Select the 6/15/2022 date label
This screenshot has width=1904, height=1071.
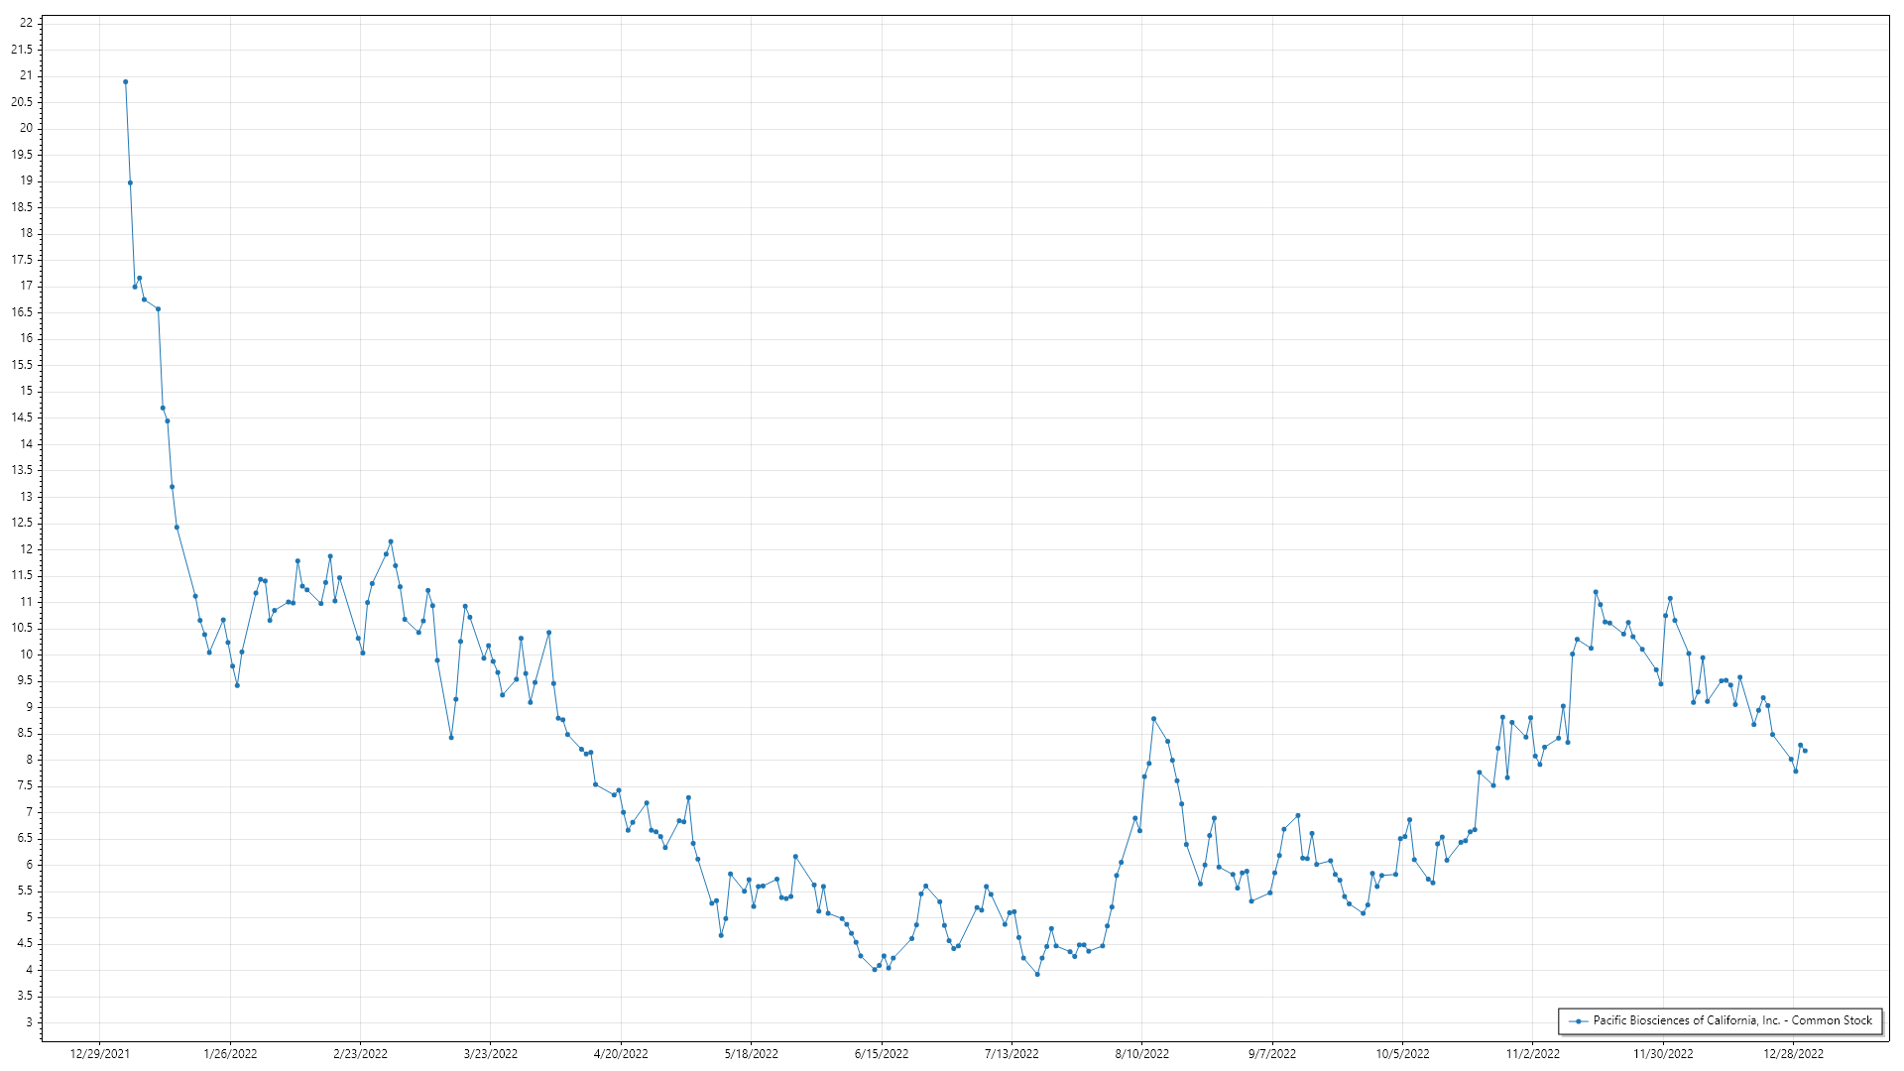(882, 1053)
